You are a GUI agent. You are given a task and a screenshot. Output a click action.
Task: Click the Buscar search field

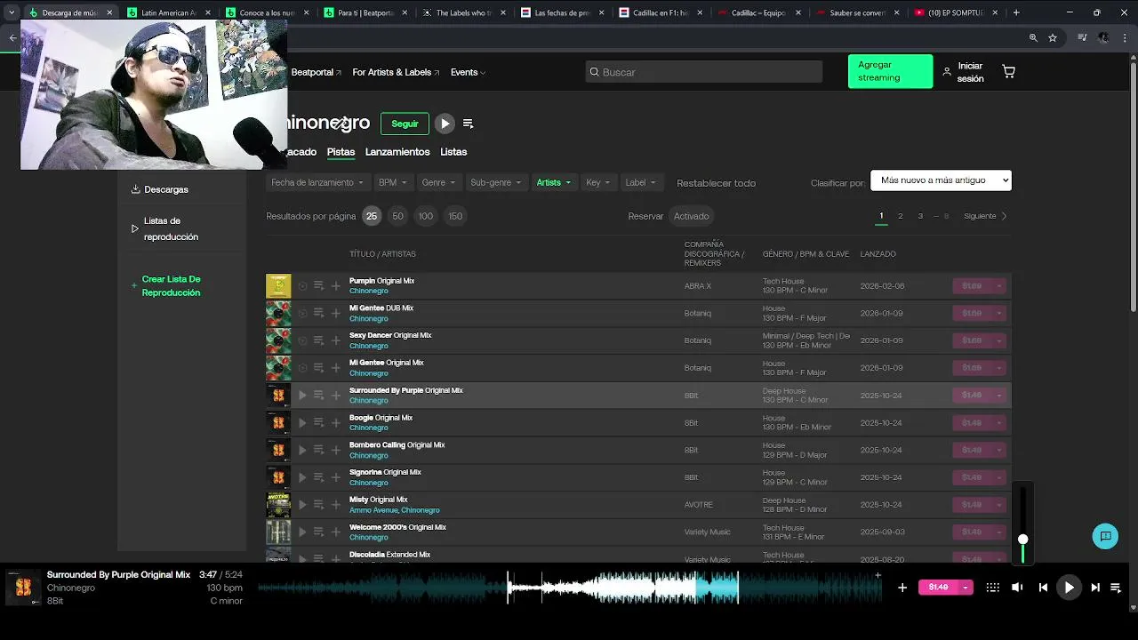703,72
